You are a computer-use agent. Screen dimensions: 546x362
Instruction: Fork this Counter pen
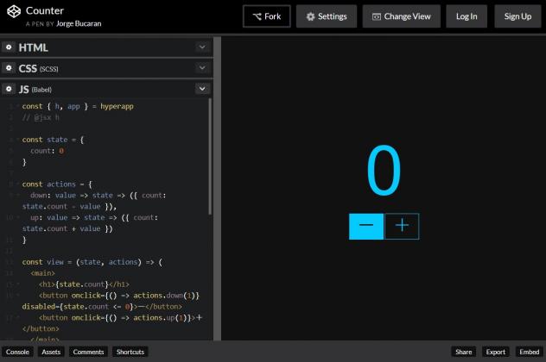coord(266,16)
